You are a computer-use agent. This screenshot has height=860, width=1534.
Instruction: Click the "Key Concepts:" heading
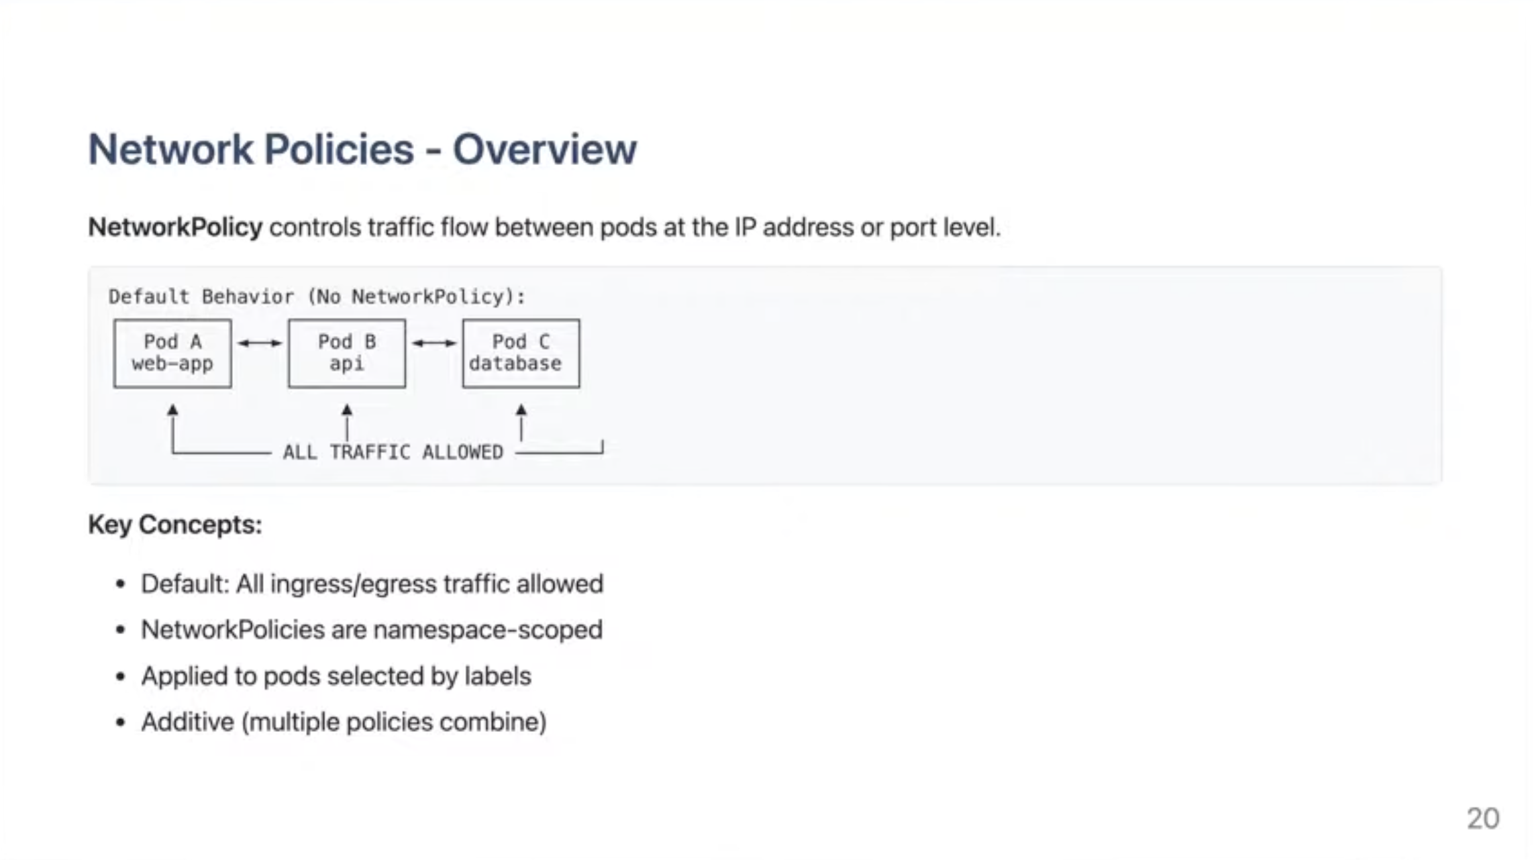click(x=174, y=525)
